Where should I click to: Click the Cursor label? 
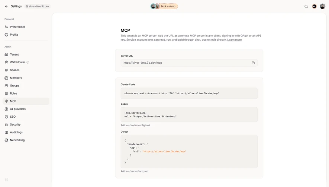pos(125,131)
